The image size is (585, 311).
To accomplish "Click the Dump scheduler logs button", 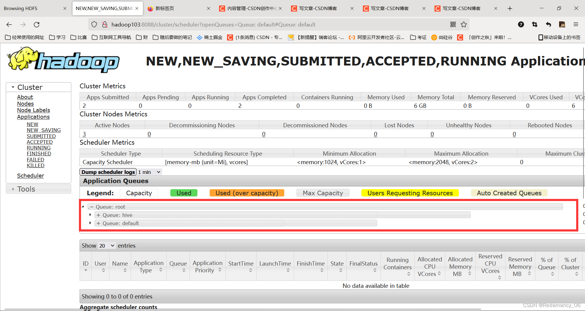I will 108,172.
